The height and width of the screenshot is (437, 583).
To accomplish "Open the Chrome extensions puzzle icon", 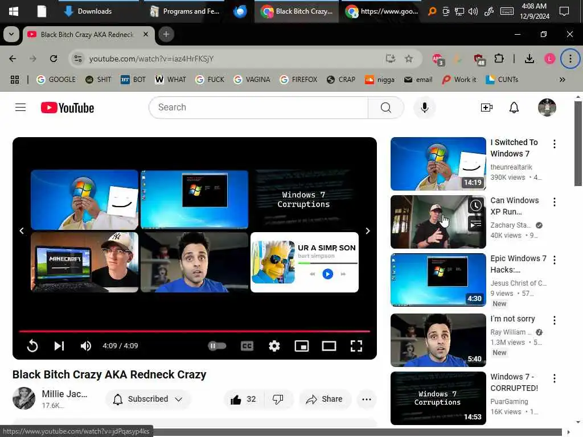I will (499, 59).
